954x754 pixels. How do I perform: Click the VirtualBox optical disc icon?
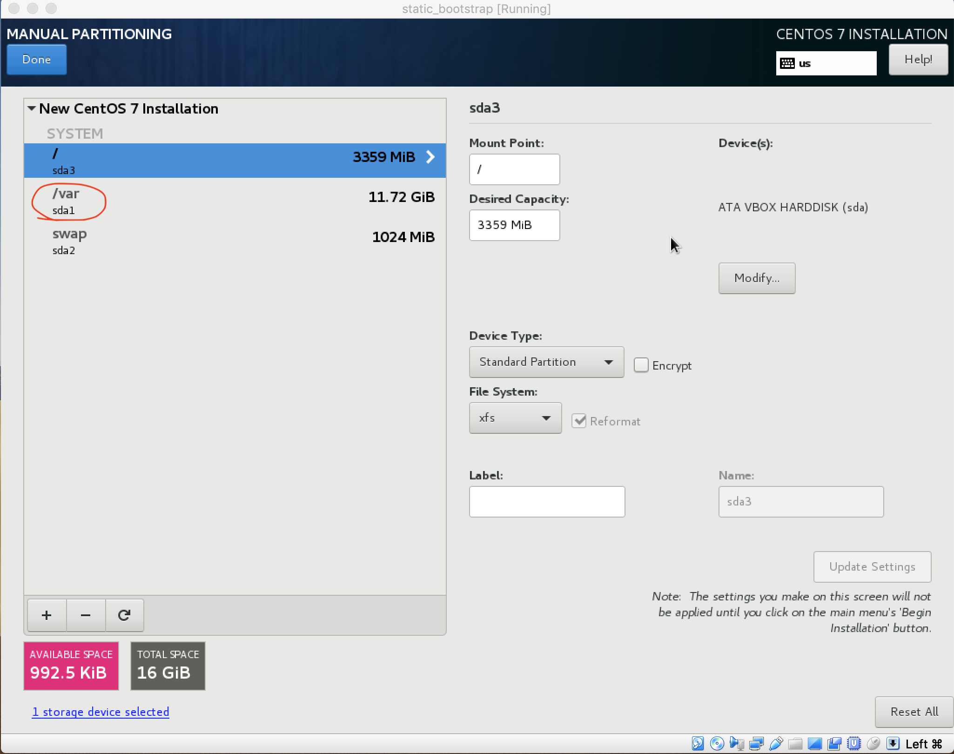(717, 743)
